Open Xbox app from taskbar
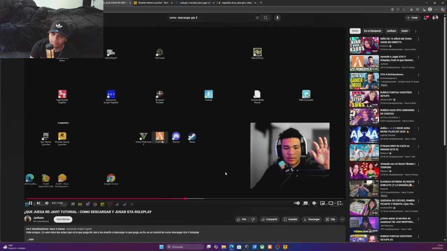This screenshot has width=447, height=251. click(262, 247)
